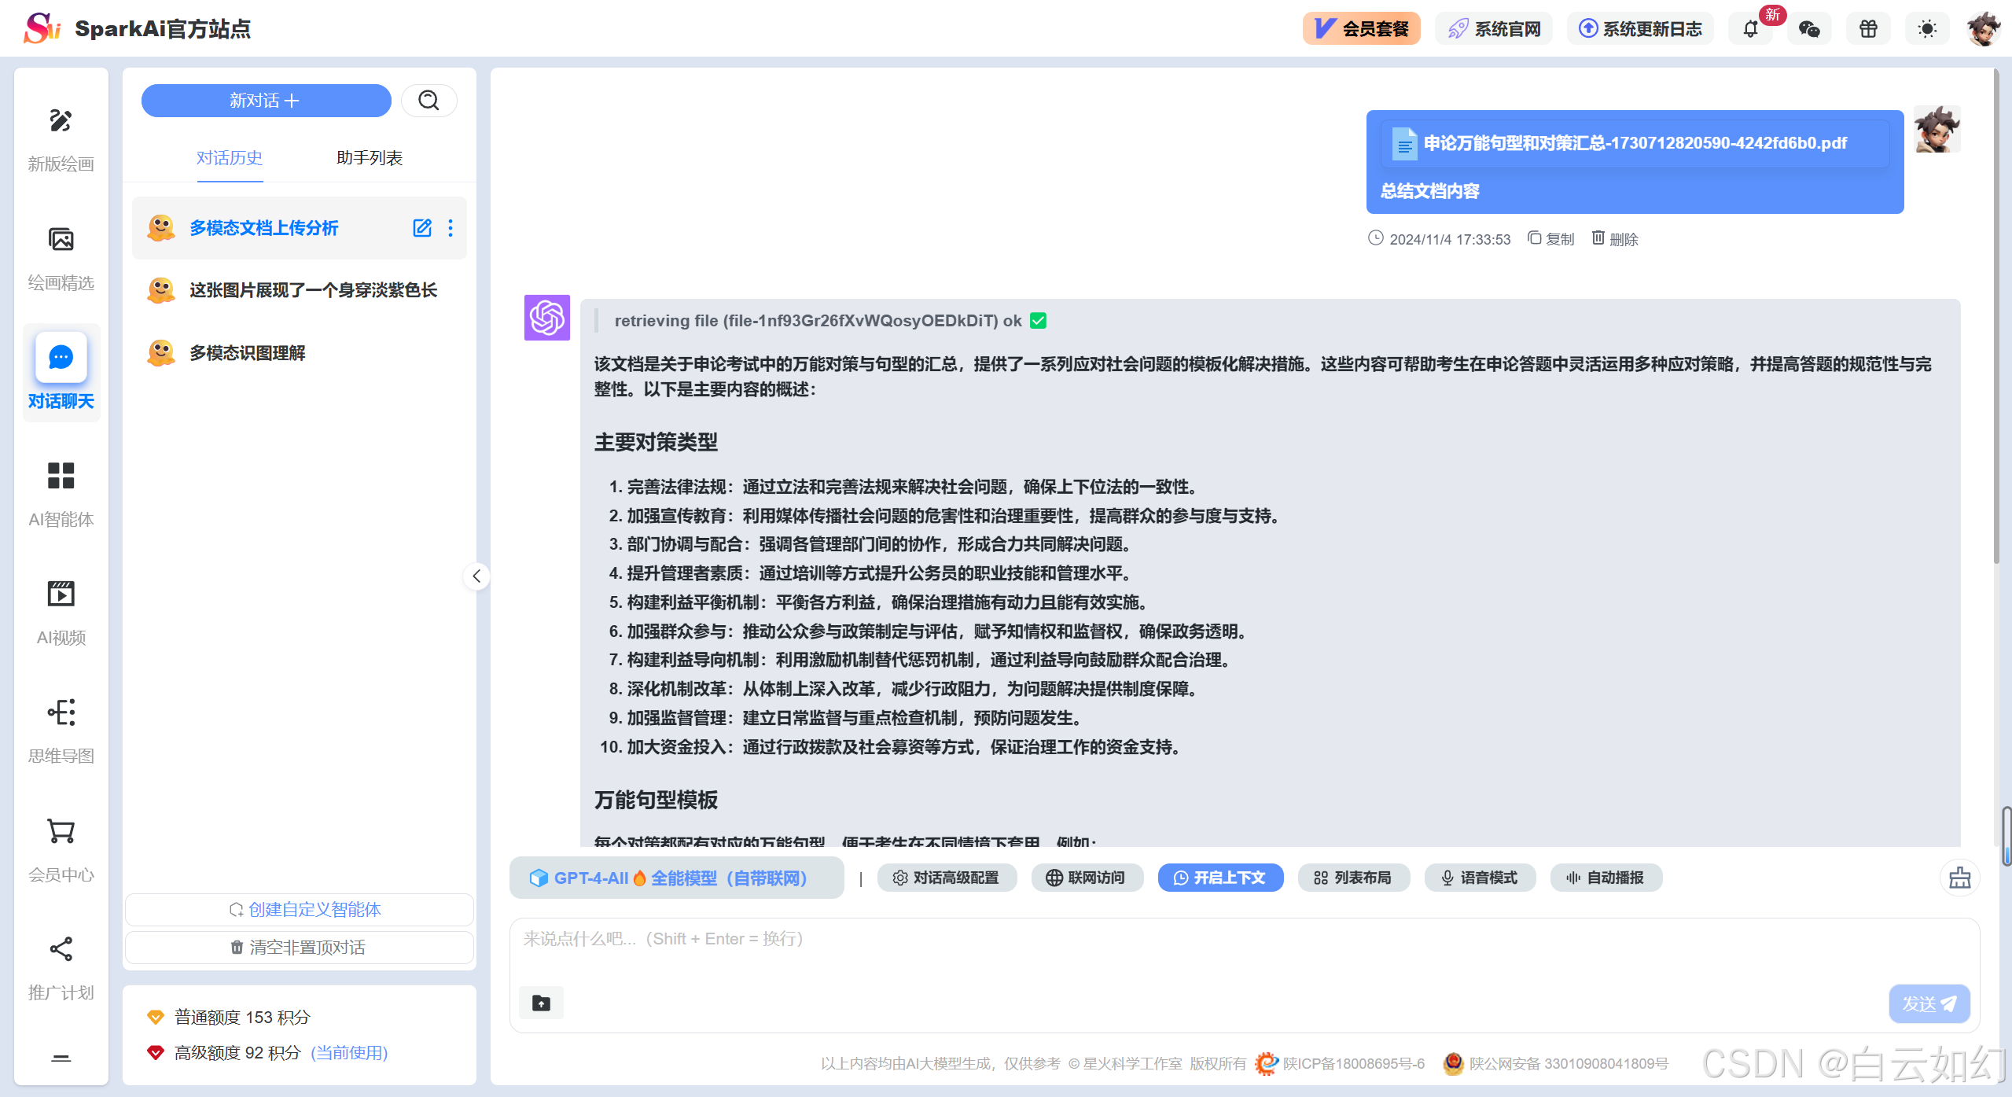
Task: Click the file upload folder icon
Action: [x=541, y=1003]
